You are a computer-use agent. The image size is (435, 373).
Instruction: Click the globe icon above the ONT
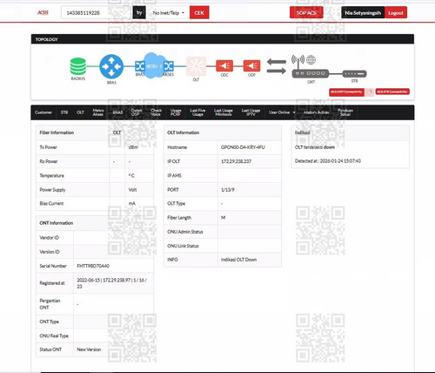311,60
